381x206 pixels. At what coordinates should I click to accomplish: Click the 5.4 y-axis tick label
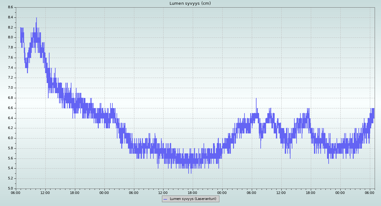click(10, 168)
